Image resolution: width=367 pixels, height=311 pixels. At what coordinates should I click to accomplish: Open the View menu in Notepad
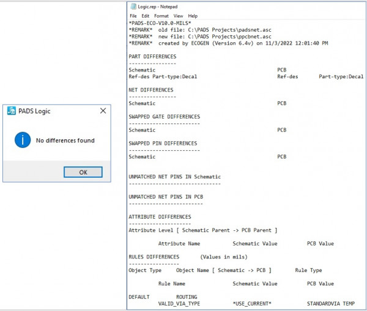178,16
